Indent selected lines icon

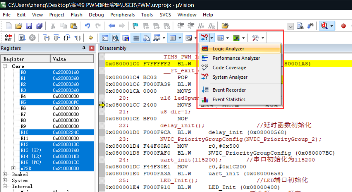click(x=181, y=26)
